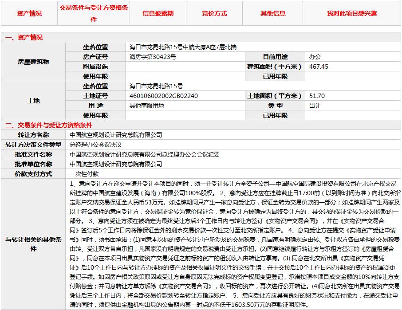Switch to 交易条件与受让方资格条件 tab
This screenshot has height=310, width=402.
click(x=94, y=13)
